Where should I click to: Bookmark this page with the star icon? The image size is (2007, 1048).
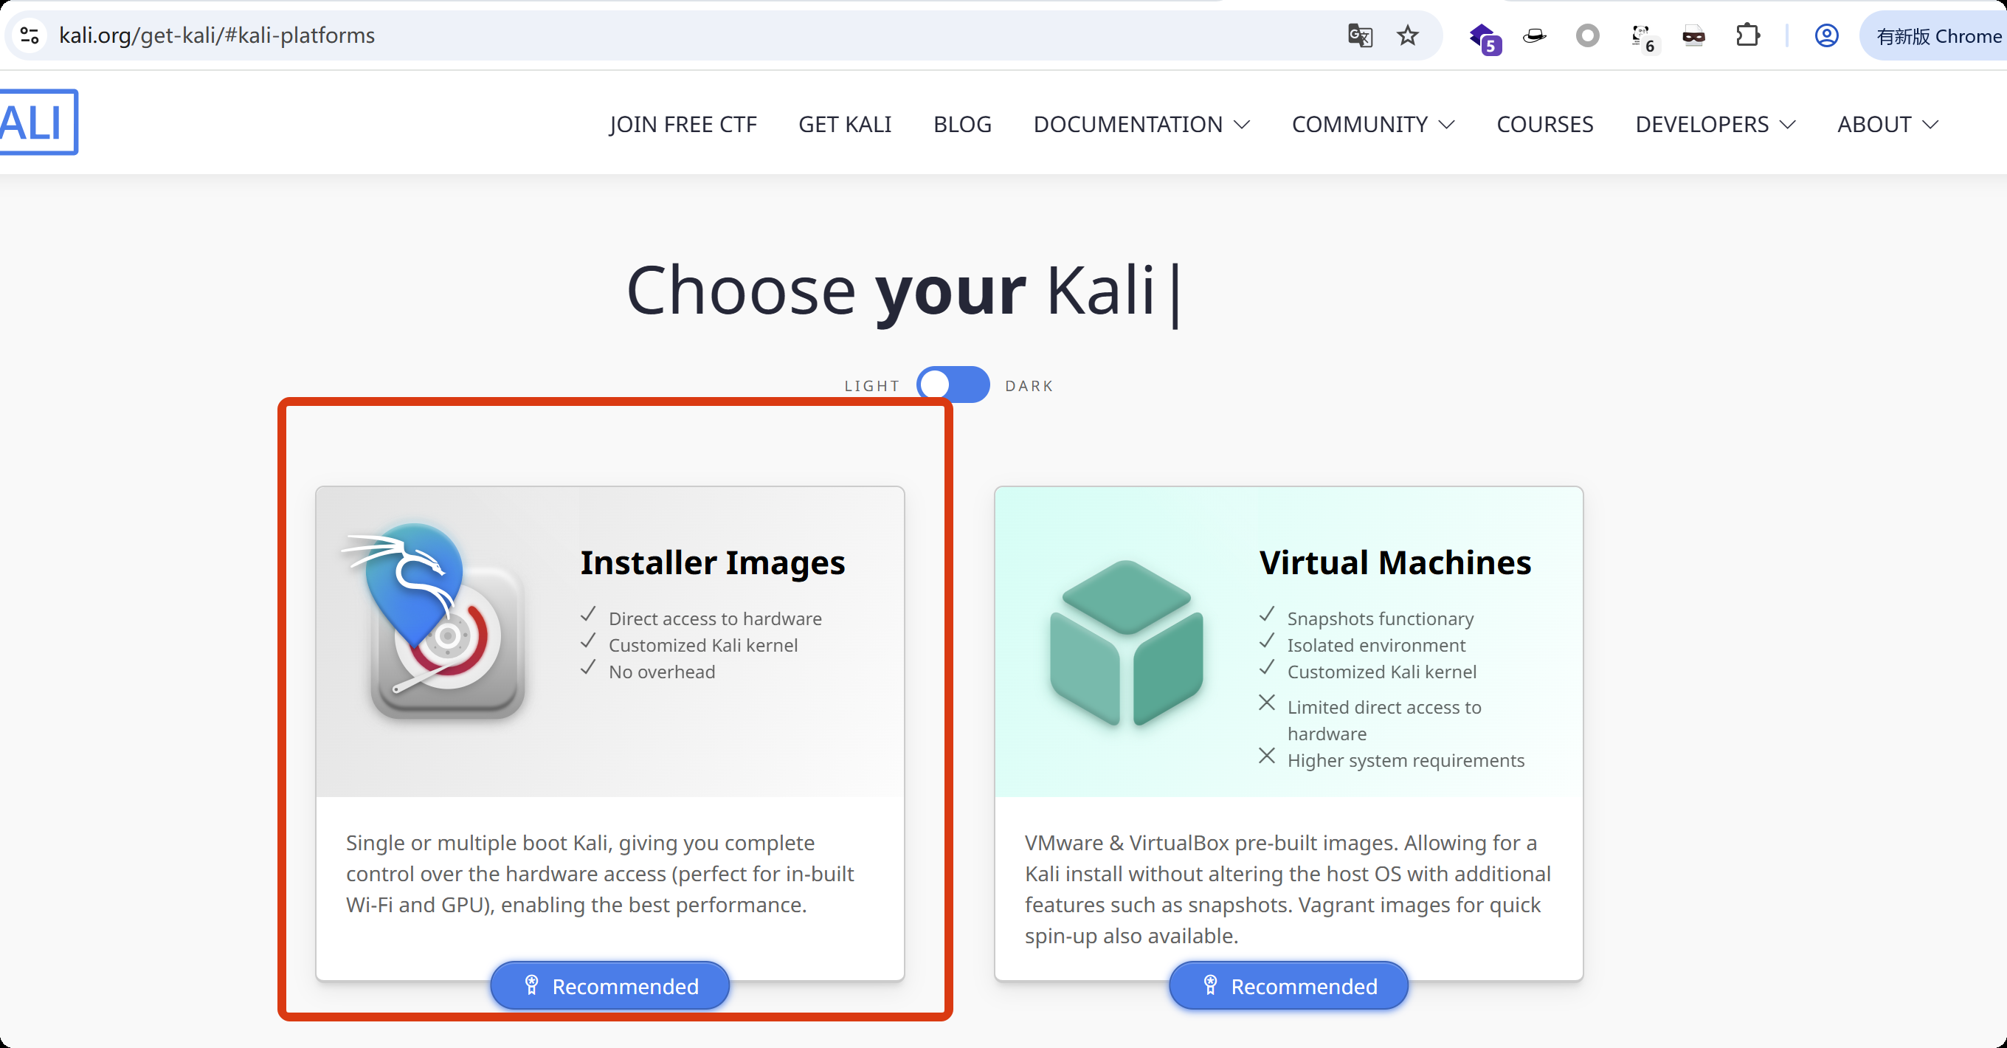coord(1408,36)
